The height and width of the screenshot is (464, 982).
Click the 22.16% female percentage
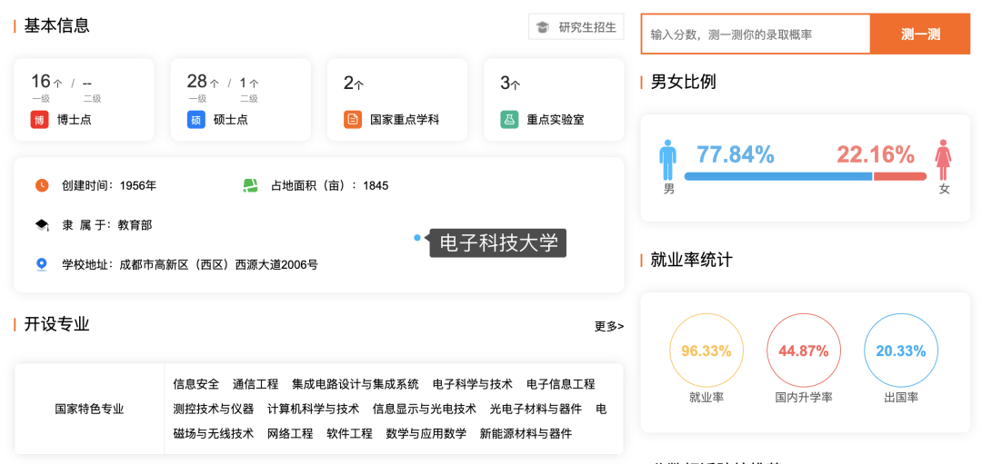[x=876, y=154]
